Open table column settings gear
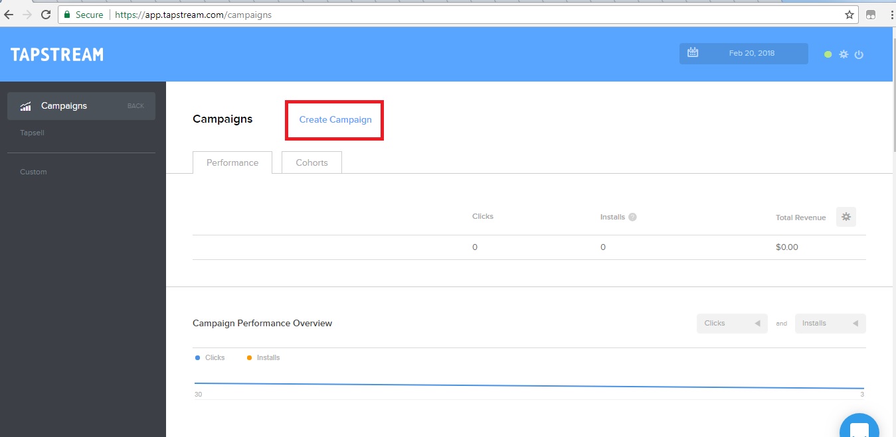The height and width of the screenshot is (437, 896). pyautogui.click(x=846, y=216)
